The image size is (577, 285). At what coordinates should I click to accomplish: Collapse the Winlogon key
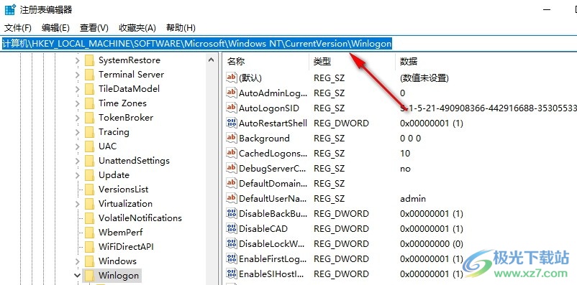click(77, 276)
